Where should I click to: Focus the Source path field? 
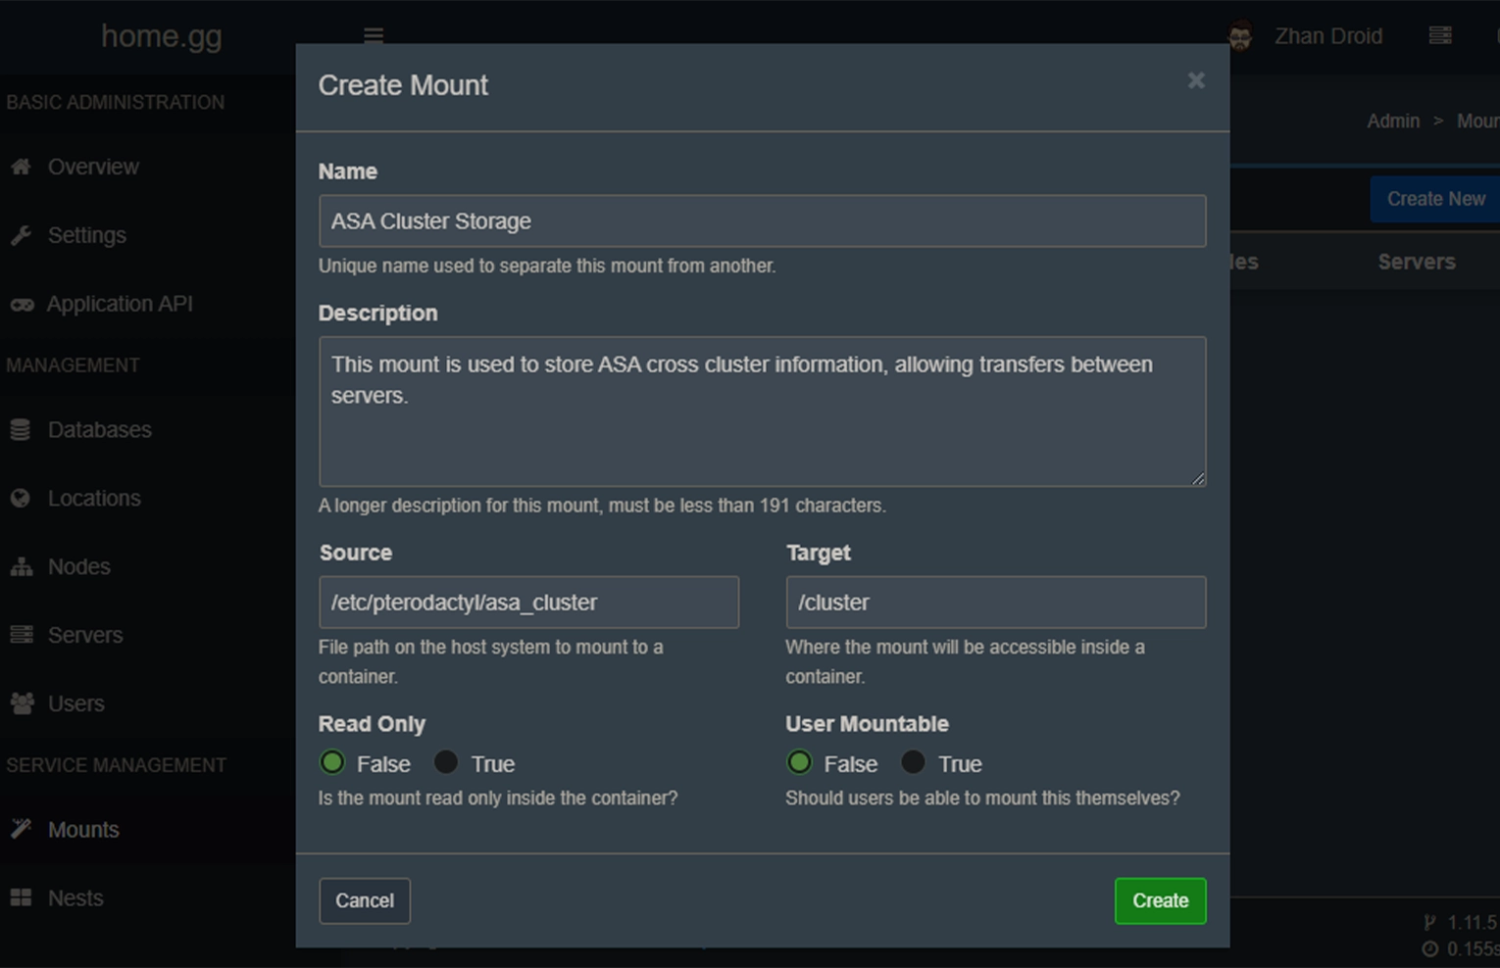pos(528,603)
